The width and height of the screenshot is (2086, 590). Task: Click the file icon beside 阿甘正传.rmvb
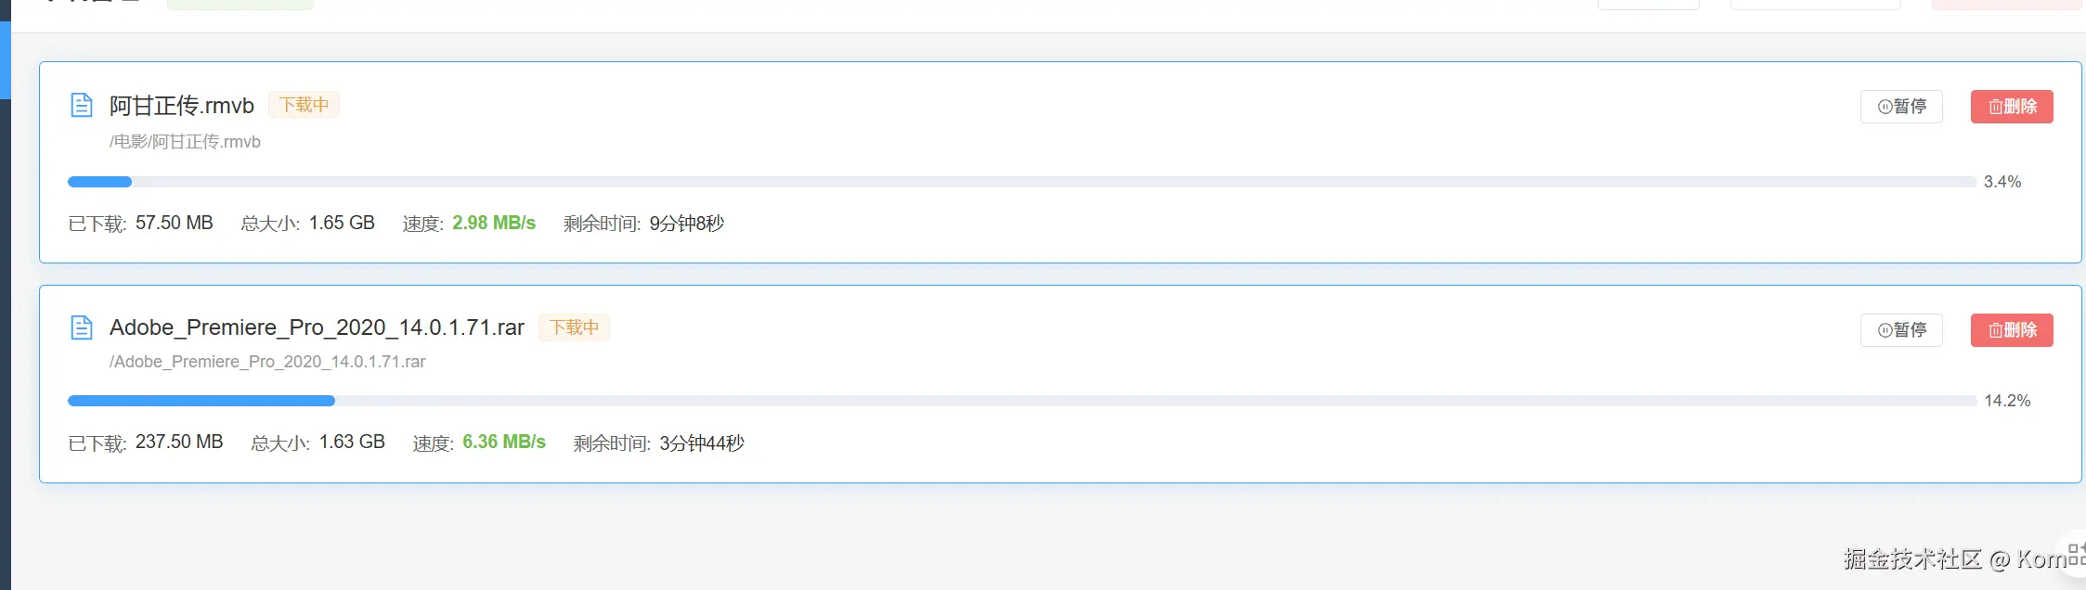(x=82, y=105)
